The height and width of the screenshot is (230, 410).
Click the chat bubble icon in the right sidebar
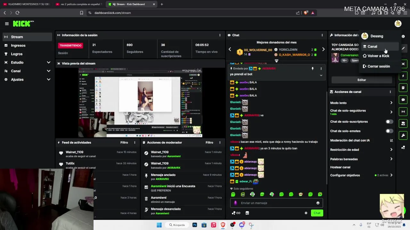(403, 100)
